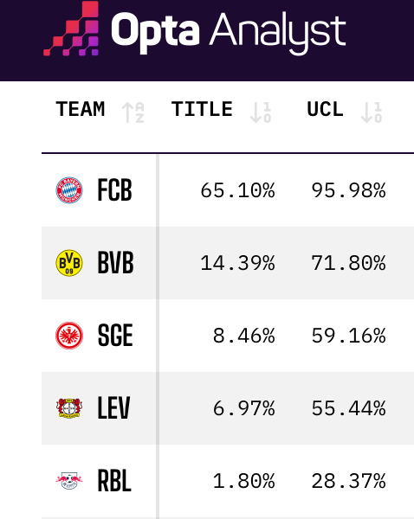Sort teams alphabetically with A-Z arrow icon
The width and height of the screenshot is (414, 519).
[133, 112]
